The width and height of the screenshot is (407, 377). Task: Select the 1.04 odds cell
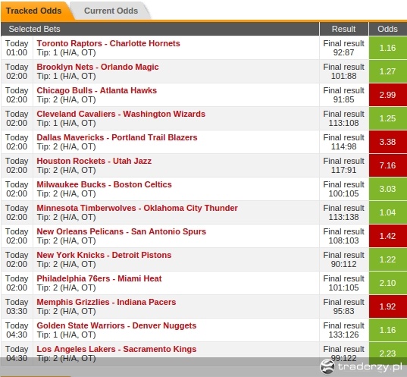[x=388, y=212]
